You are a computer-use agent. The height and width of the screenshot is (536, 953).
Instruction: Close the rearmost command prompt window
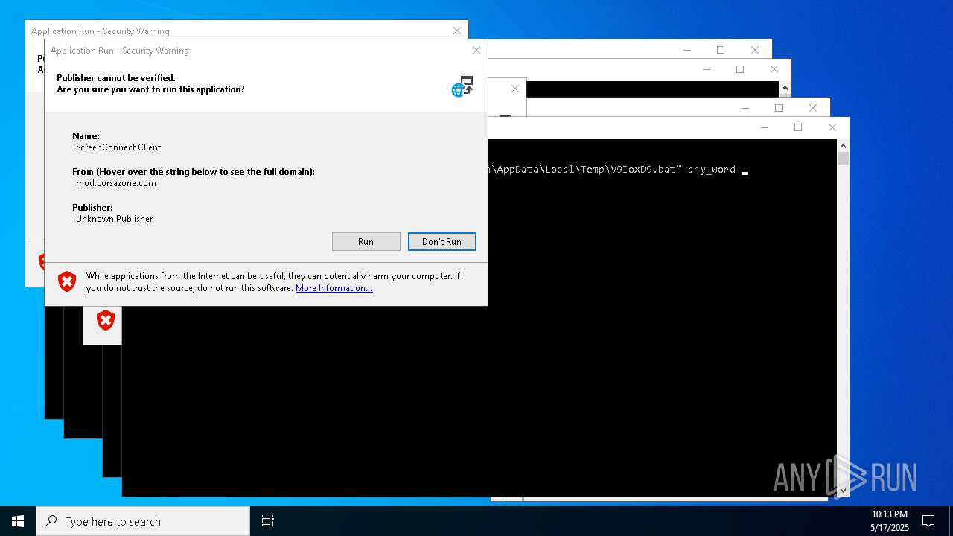coord(755,50)
